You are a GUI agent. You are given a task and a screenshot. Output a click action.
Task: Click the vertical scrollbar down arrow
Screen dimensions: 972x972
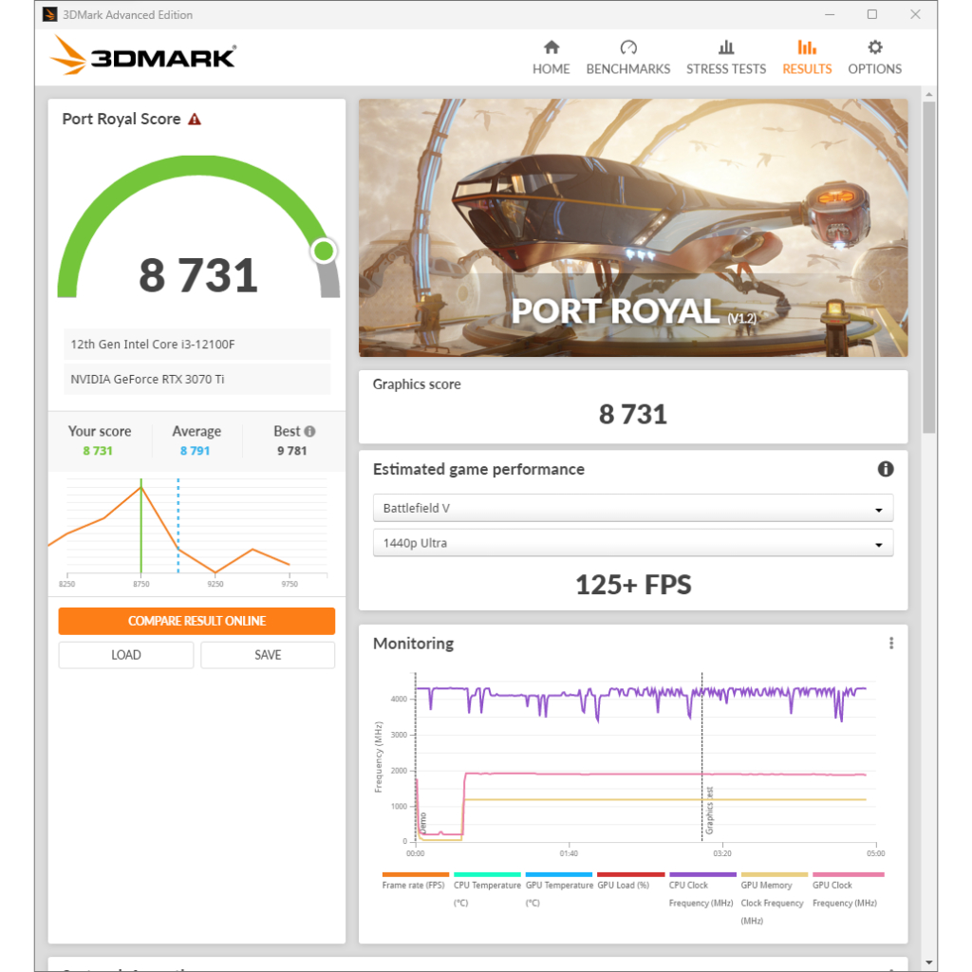928,963
